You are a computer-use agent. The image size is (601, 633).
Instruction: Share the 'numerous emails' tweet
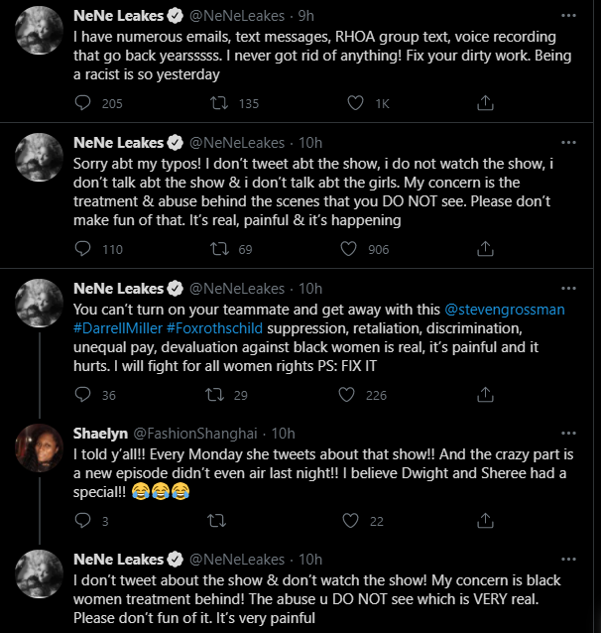pyautogui.click(x=485, y=103)
